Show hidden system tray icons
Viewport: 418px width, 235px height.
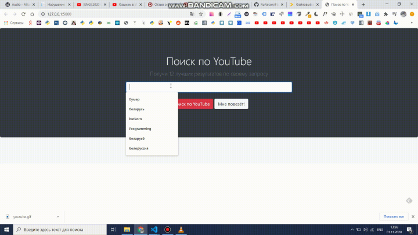coord(352,229)
